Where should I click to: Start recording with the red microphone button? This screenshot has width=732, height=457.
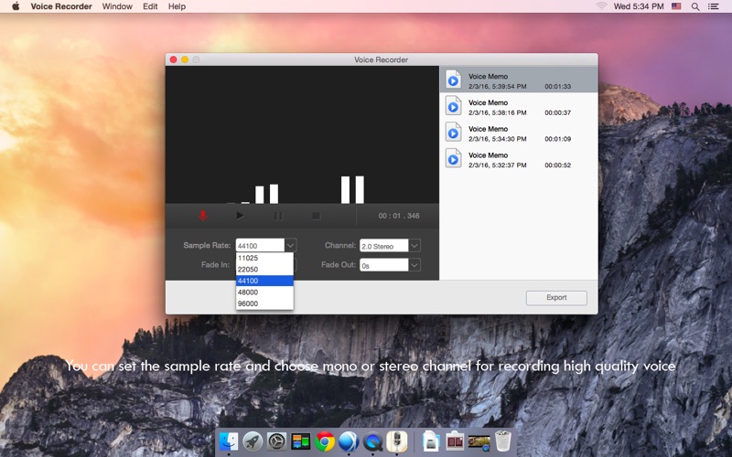coord(202,216)
